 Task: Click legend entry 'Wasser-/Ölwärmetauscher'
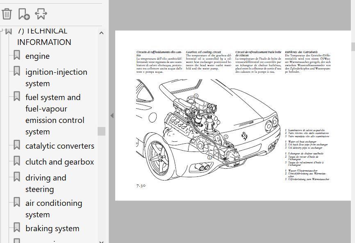[x=303, y=171]
